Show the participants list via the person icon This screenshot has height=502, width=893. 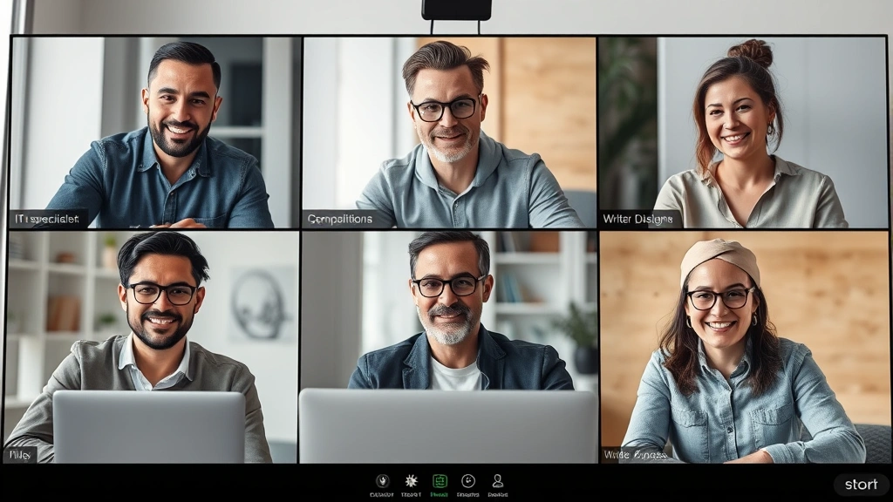pos(497,479)
